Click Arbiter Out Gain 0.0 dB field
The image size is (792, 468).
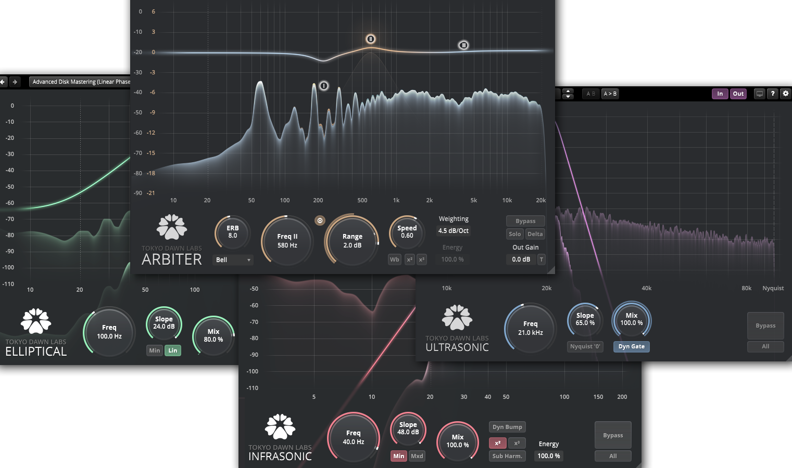pos(521,259)
